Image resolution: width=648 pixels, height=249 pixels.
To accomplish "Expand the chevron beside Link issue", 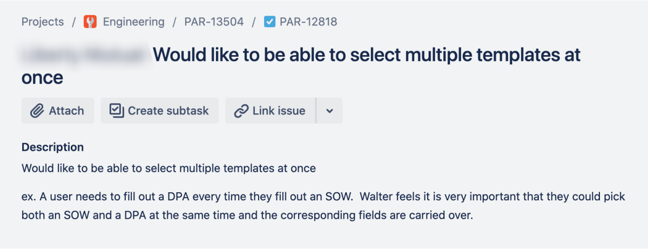I will pyautogui.click(x=329, y=111).
